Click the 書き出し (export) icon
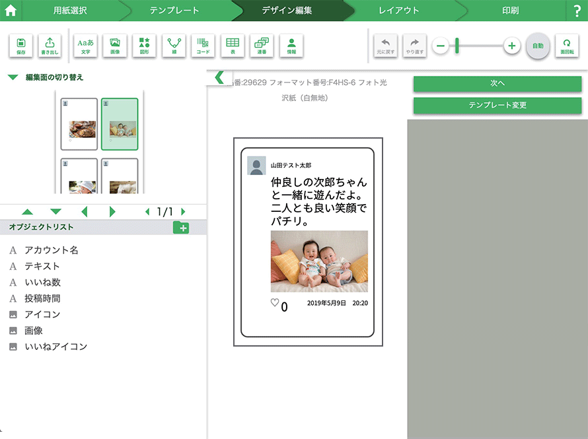This screenshot has height=439, width=588. 50,46
